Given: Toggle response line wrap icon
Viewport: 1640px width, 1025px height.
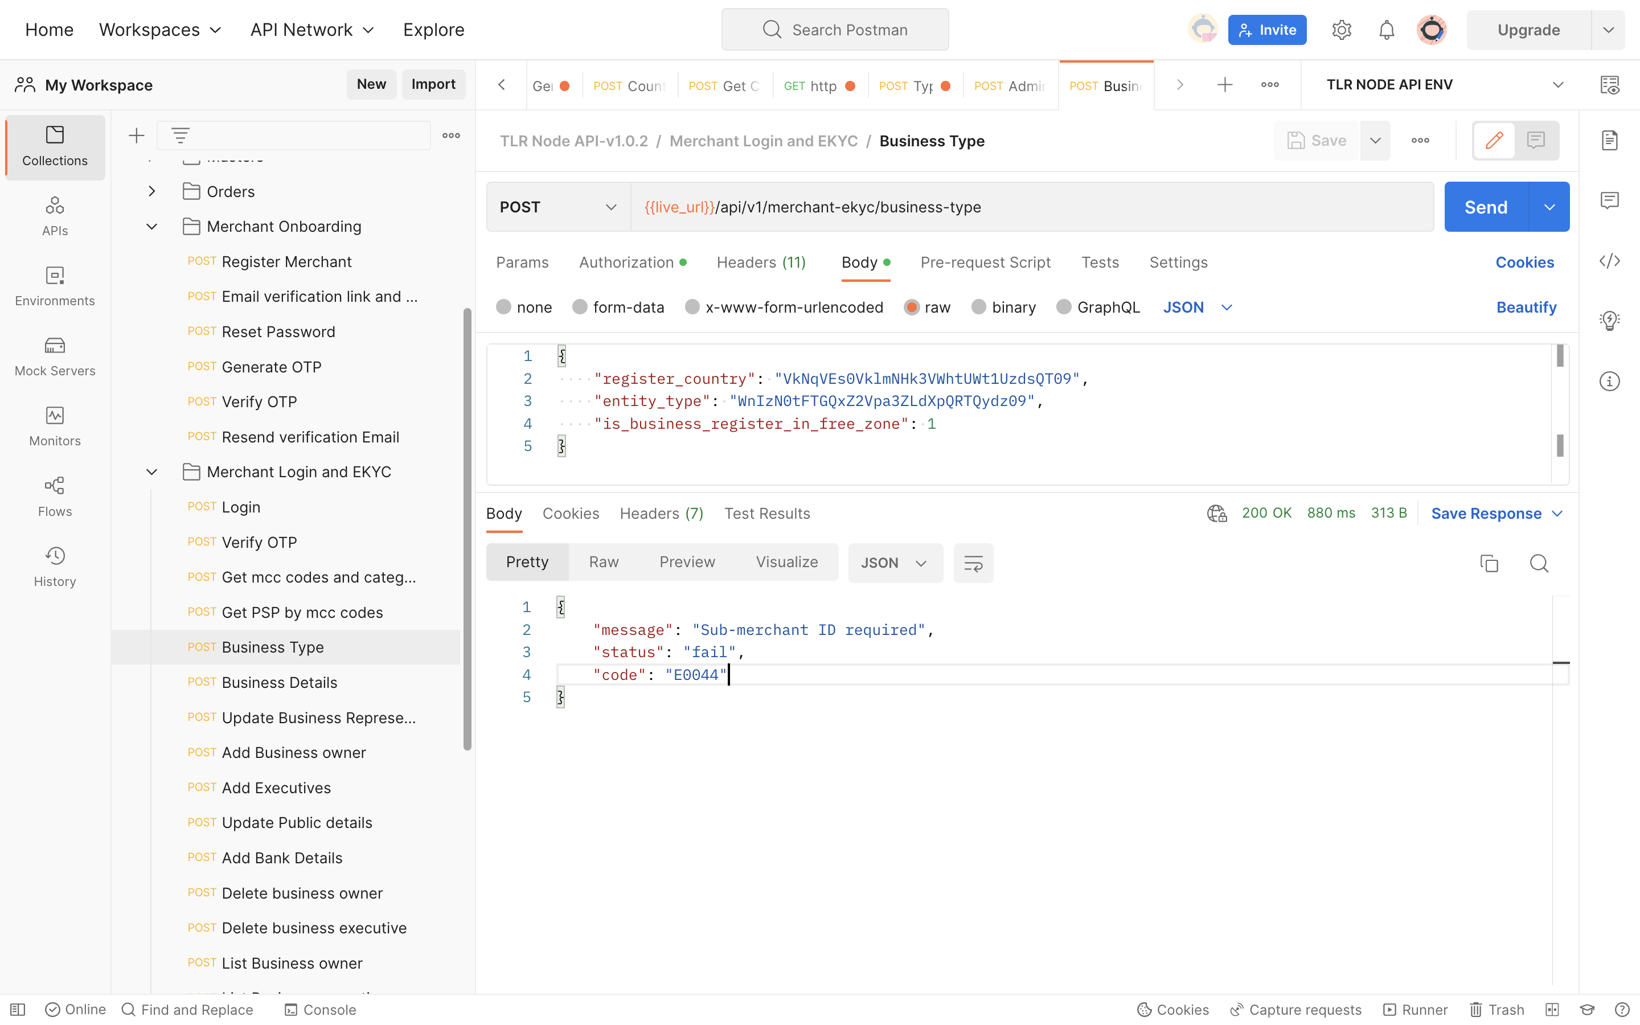Looking at the screenshot, I should coord(973,563).
